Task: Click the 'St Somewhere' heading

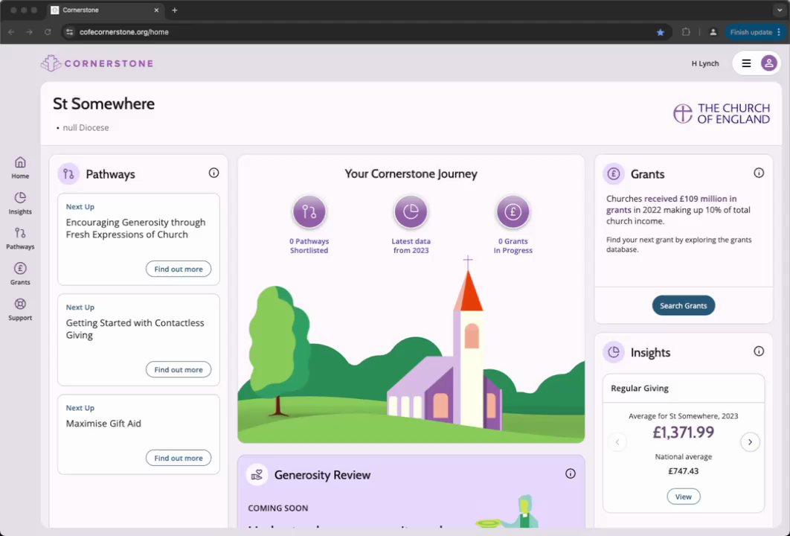Action: point(104,104)
